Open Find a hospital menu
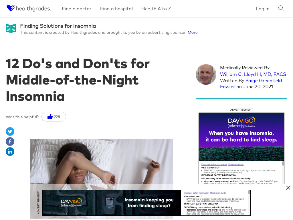 116,9
